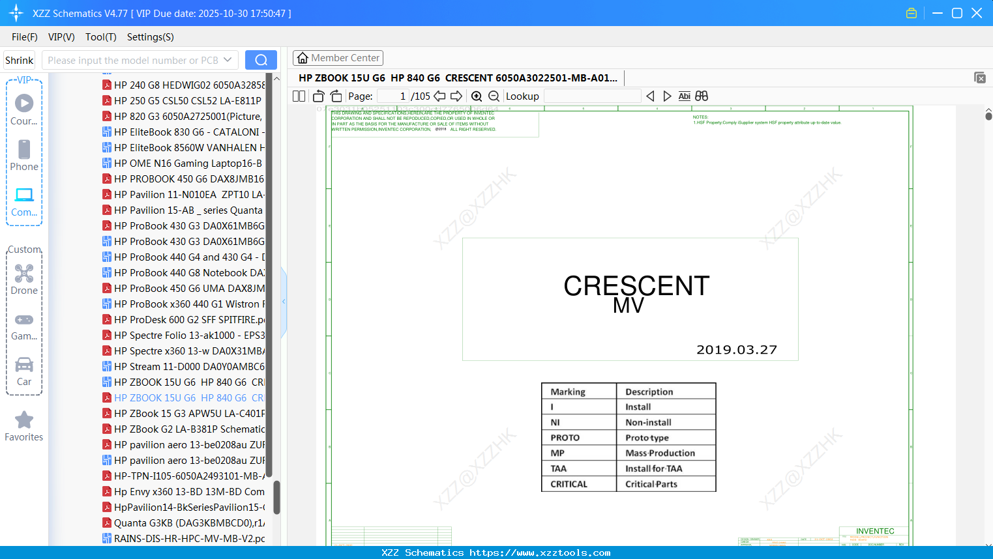Click the Shrink button
993x559 pixels.
(19, 60)
